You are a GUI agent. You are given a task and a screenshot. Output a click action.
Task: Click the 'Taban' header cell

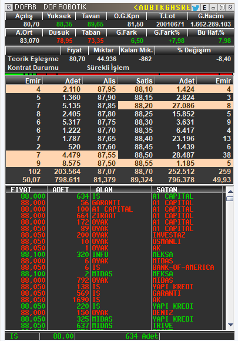(x=91, y=32)
